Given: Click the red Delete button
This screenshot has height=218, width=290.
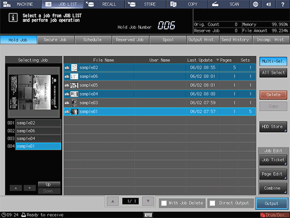Looking at the screenshot, I should [x=273, y=95].
